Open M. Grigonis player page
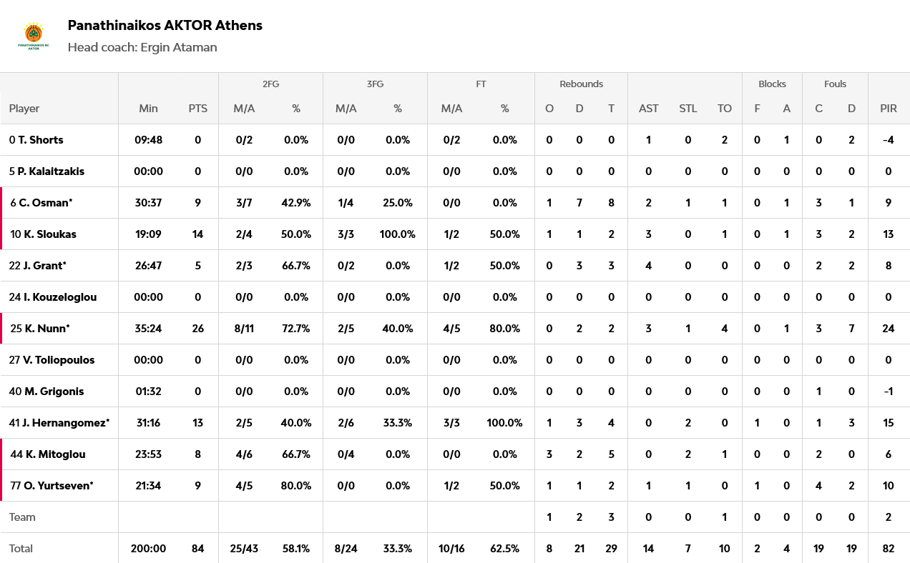910x563 pixels. click(x=53, y=392)
